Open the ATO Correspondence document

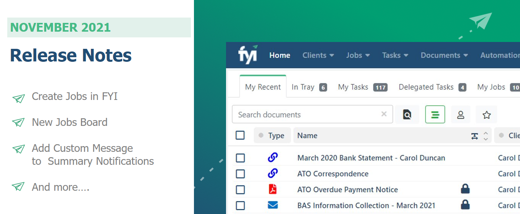tap(333, 174)
